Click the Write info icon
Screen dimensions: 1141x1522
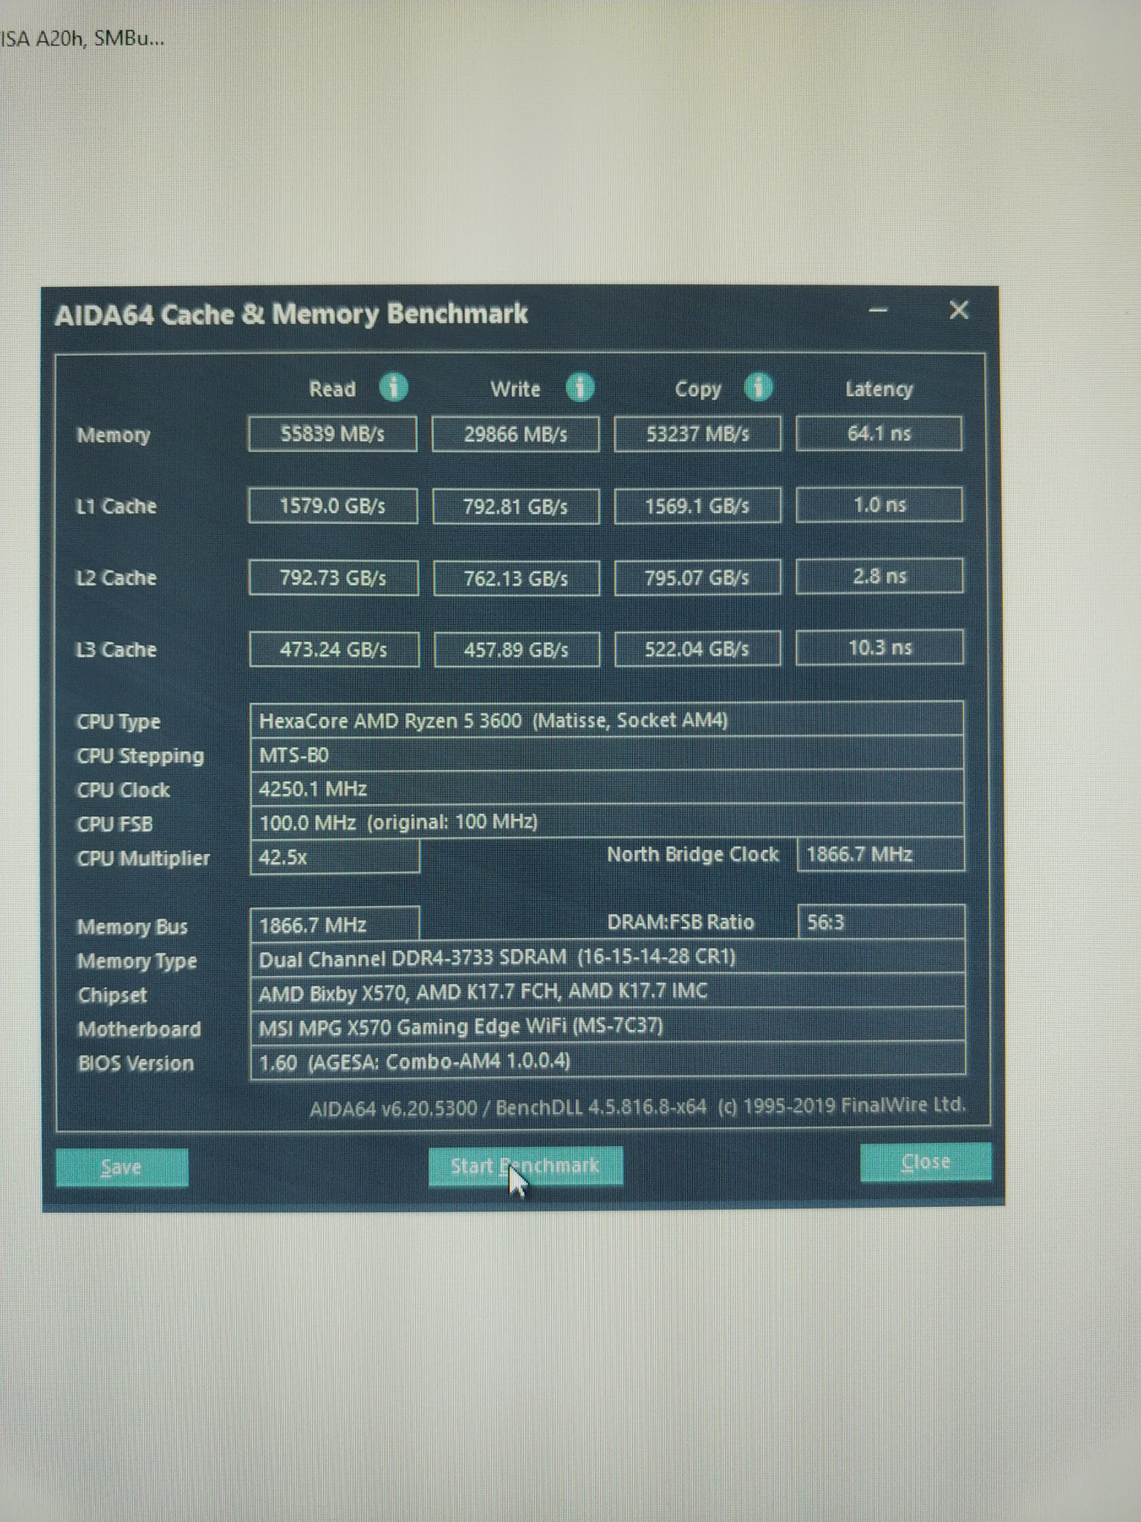point(579,387)
